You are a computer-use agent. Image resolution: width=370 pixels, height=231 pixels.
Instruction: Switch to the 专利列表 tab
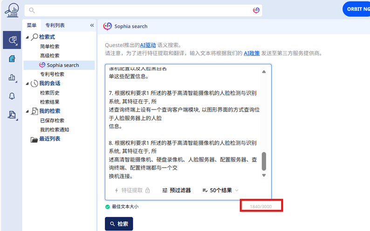click(x=55, y=25)
